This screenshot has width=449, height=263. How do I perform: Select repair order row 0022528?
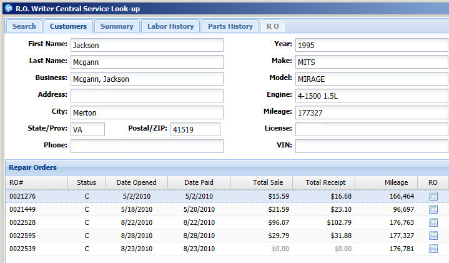[x=187, y=222]
